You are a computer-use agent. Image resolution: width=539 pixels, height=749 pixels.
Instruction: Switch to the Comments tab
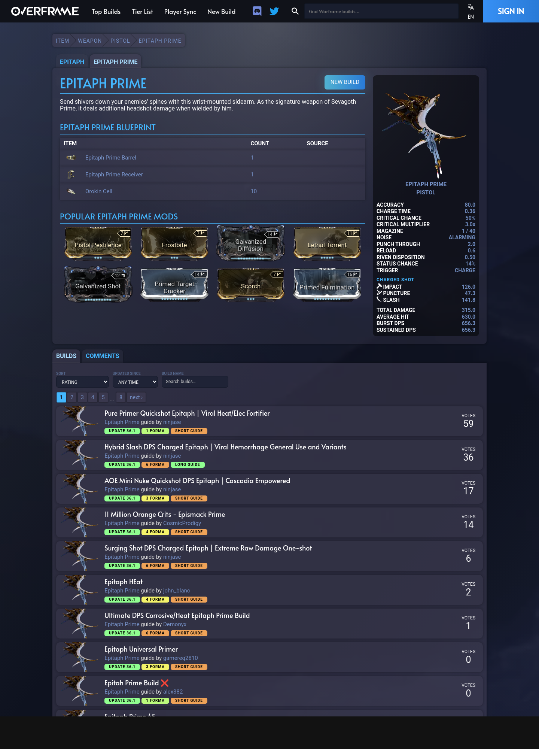[103, 356]
